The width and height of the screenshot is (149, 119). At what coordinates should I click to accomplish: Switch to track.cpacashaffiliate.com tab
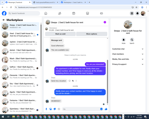pos(46,2)
